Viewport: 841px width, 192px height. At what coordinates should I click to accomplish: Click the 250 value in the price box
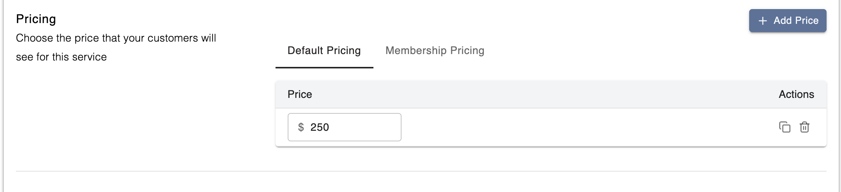[320, 127]
